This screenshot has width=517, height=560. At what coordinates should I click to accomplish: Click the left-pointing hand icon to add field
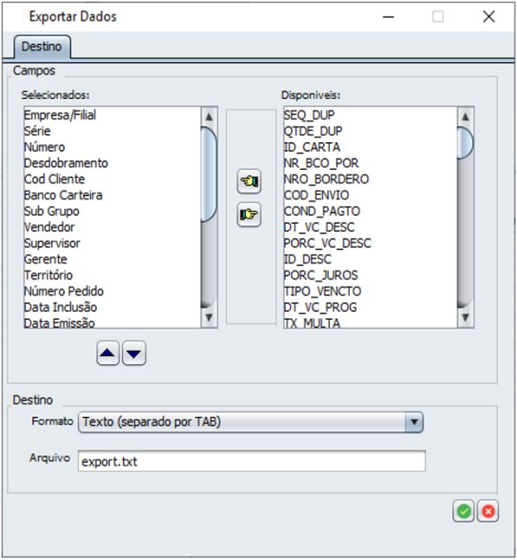249,181
